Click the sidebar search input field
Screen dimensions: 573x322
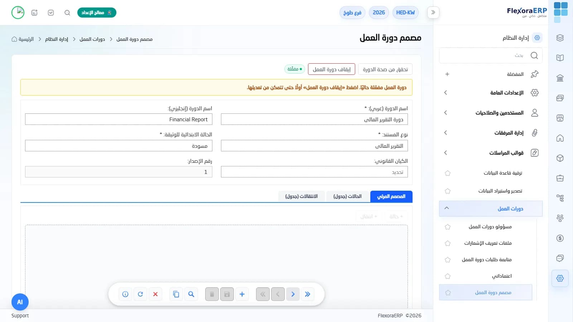(x=491, y=55)
